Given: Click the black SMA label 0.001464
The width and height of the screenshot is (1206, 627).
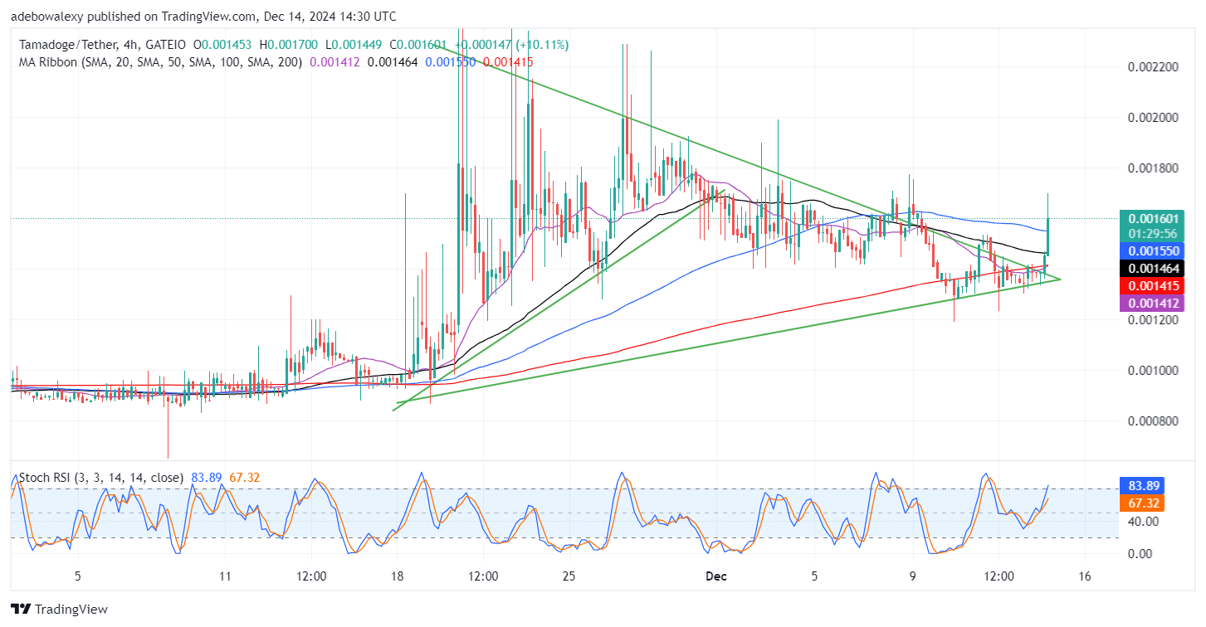Looking at the screenshot, I should [1152, 269].
